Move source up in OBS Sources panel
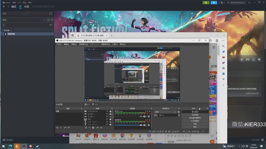 click(x=97, y=128)
